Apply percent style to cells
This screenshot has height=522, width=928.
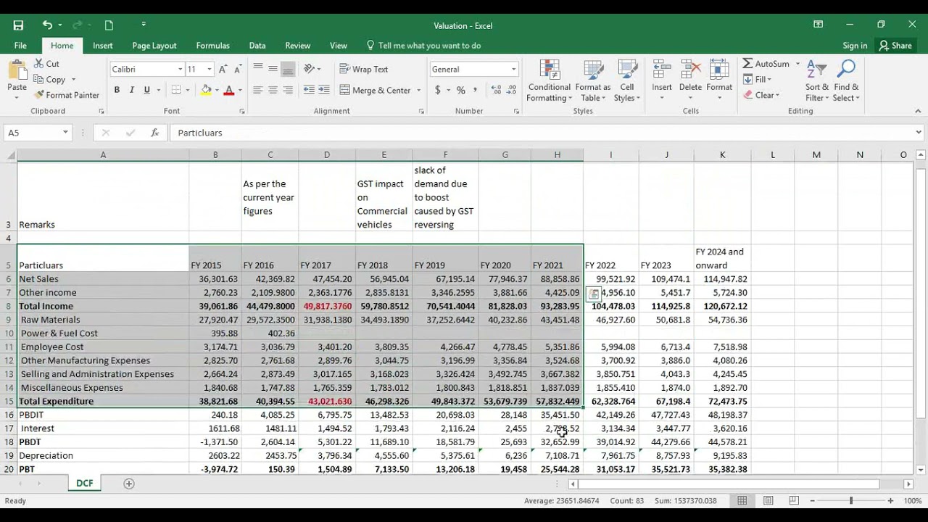click(x=460, y=90)
